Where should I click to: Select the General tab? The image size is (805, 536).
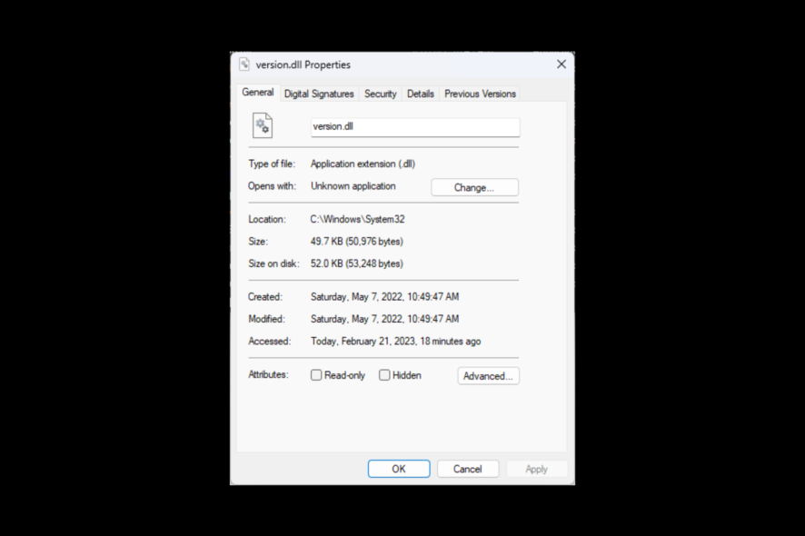click(x=258, y=93)
